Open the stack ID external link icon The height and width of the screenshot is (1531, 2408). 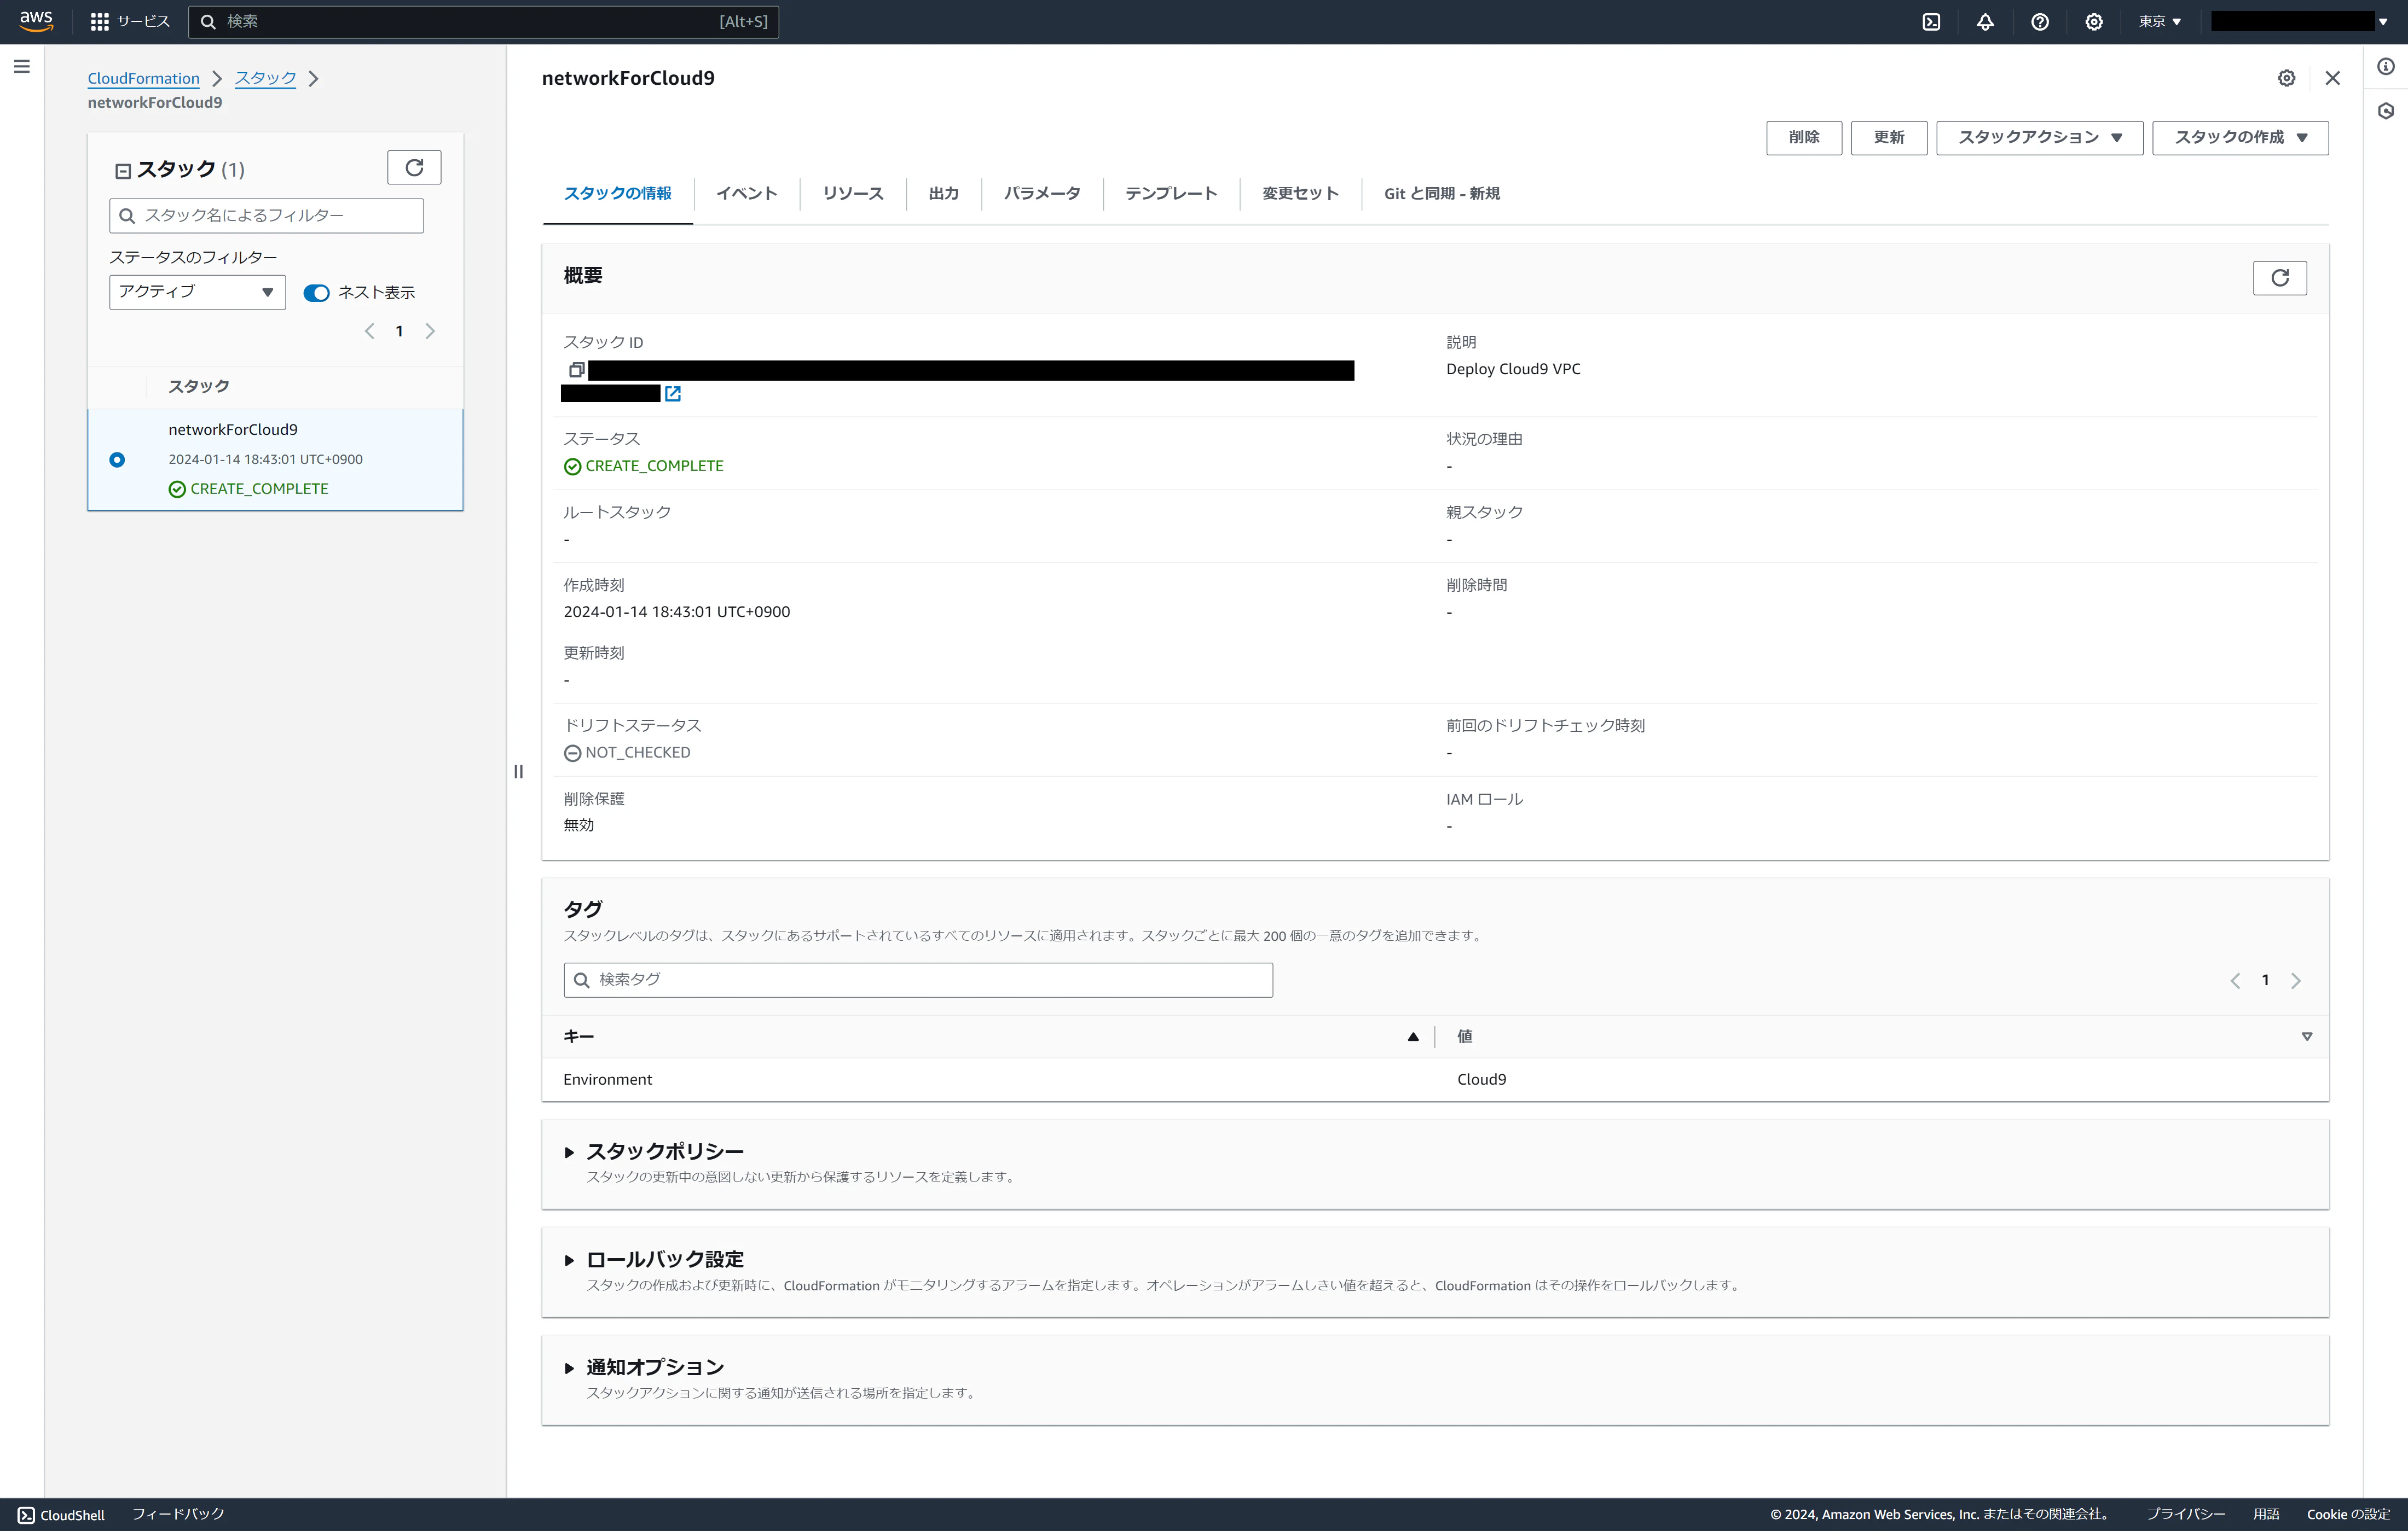point(673,394)
